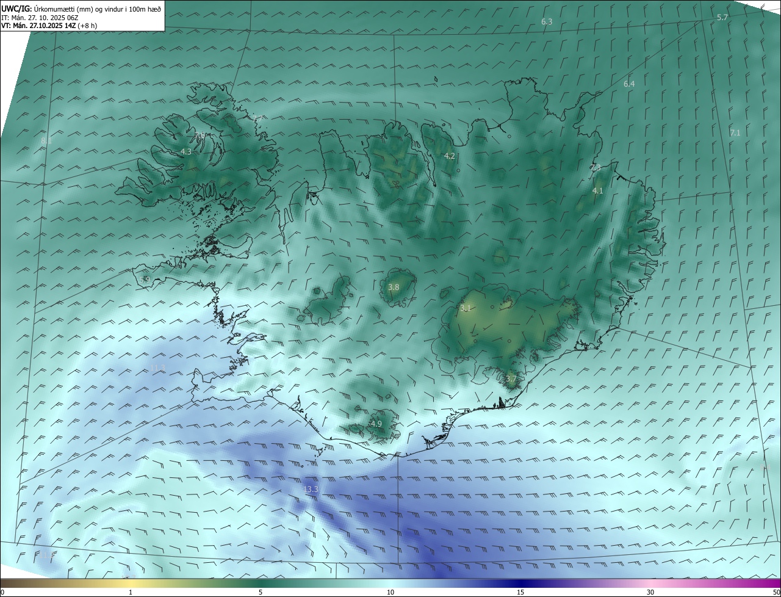Click the 4.9 value label on the map
The width and height of the screenshot is (781, 597).
[x=376, y=424]
